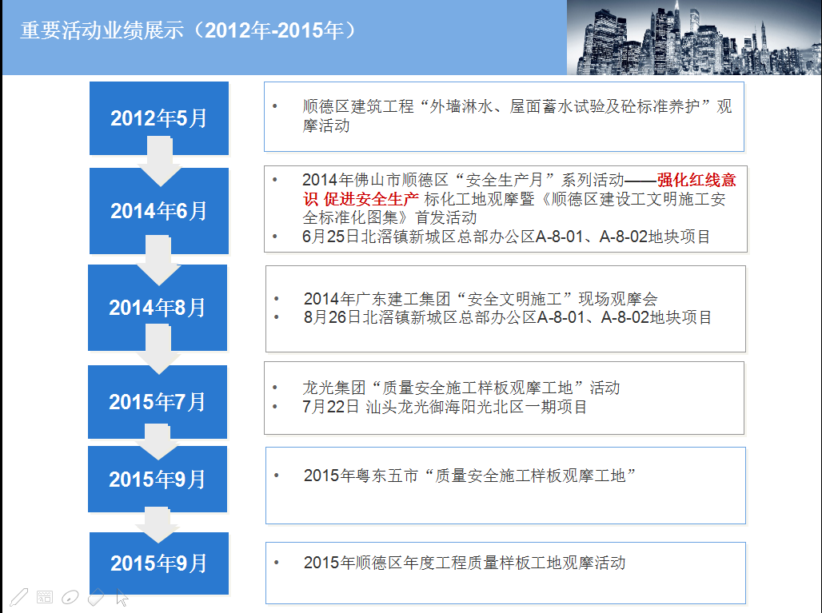Click the city skyline image in header
822x613 pixels.
tap(693, 38)
